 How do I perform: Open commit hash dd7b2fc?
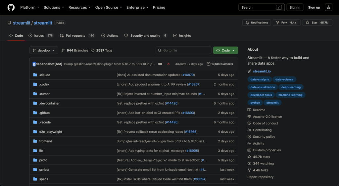pos(180,64)
